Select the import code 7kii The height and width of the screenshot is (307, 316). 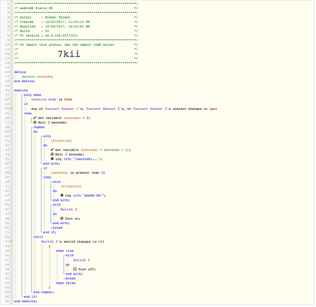point(69,54)
